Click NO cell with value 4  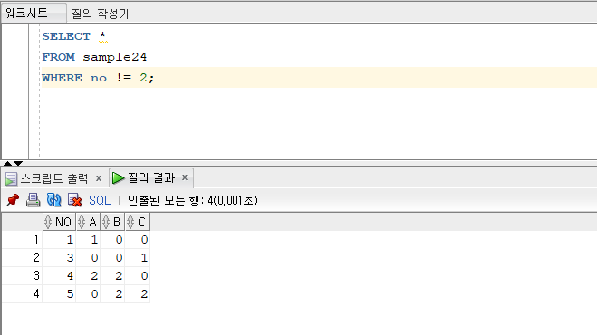(x=60, y=275)
